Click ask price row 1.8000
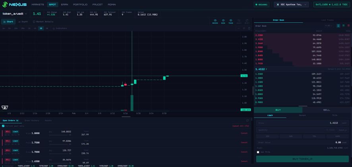This screenshot has height=167, width=352. [x=303, y=60]
